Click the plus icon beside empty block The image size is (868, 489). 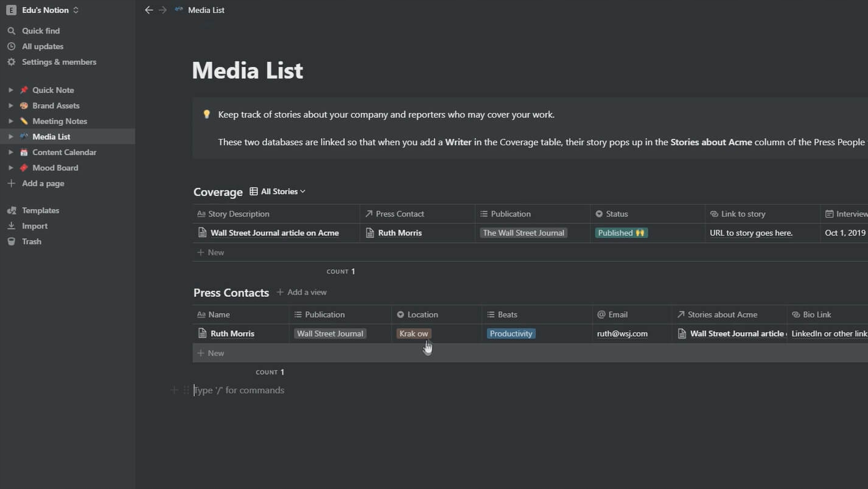174,390
